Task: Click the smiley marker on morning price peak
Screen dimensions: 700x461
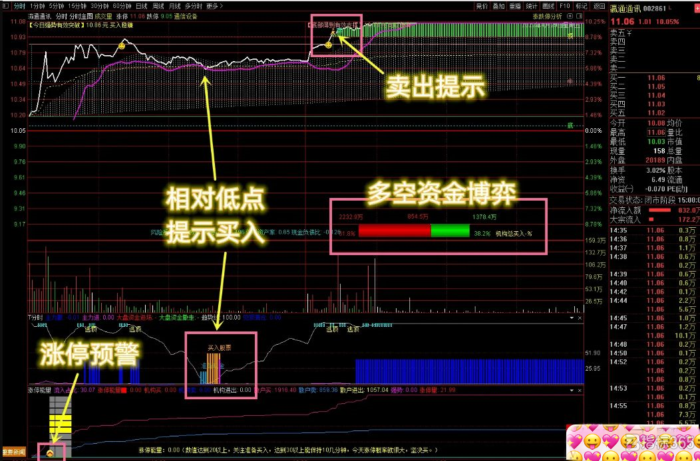Action: tap(122, 45)
